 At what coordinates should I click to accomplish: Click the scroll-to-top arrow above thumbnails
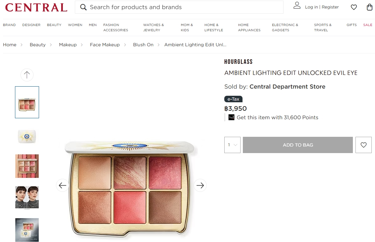[27, 75]
